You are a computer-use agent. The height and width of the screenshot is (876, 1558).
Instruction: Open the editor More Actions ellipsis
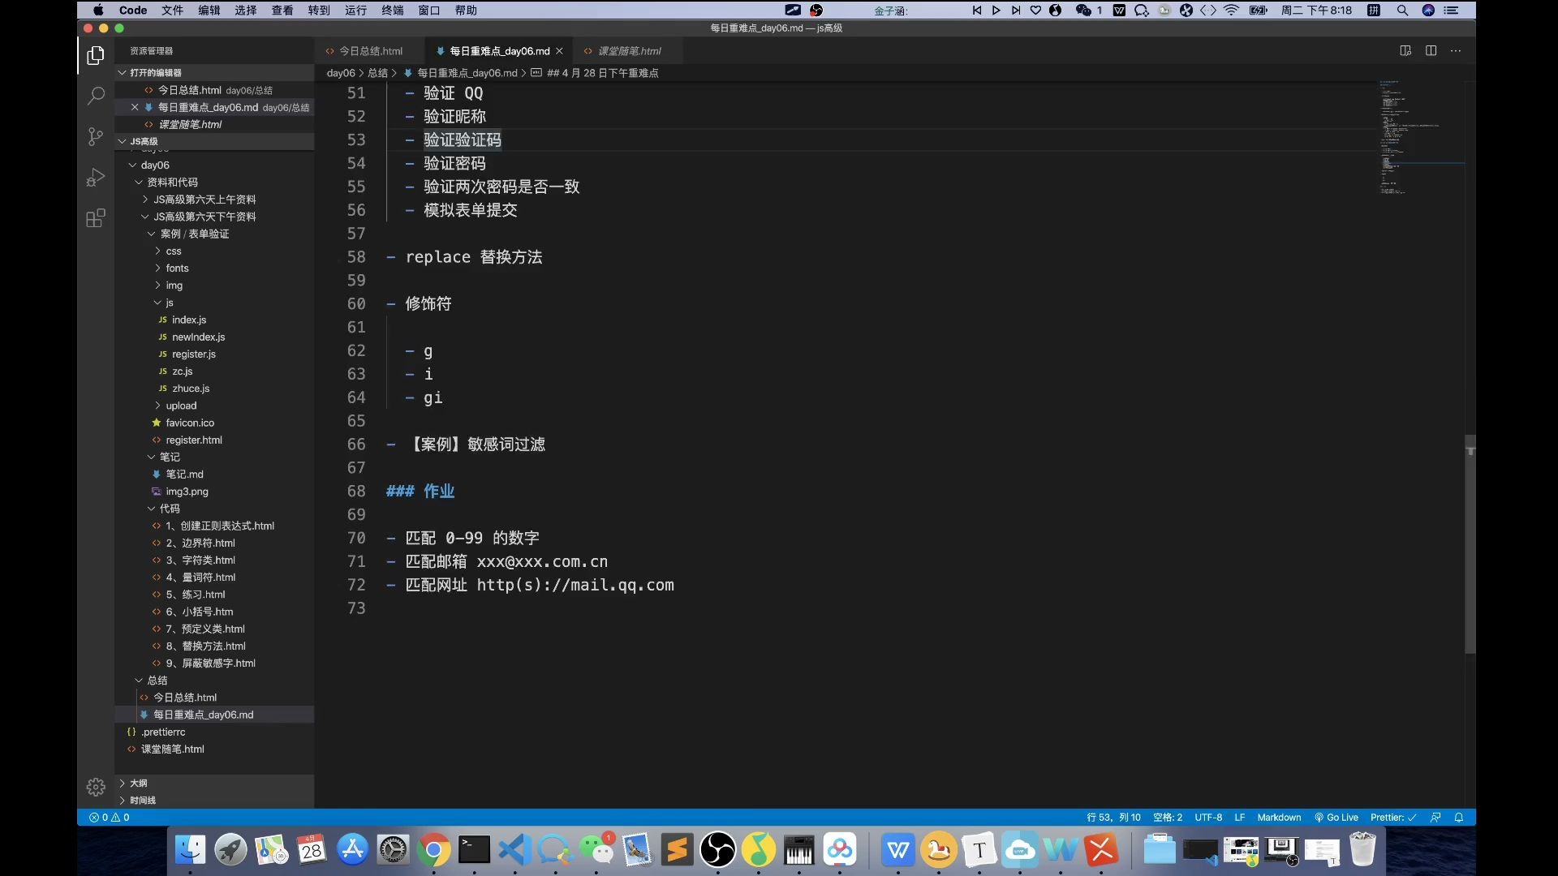coord(1456,50)
